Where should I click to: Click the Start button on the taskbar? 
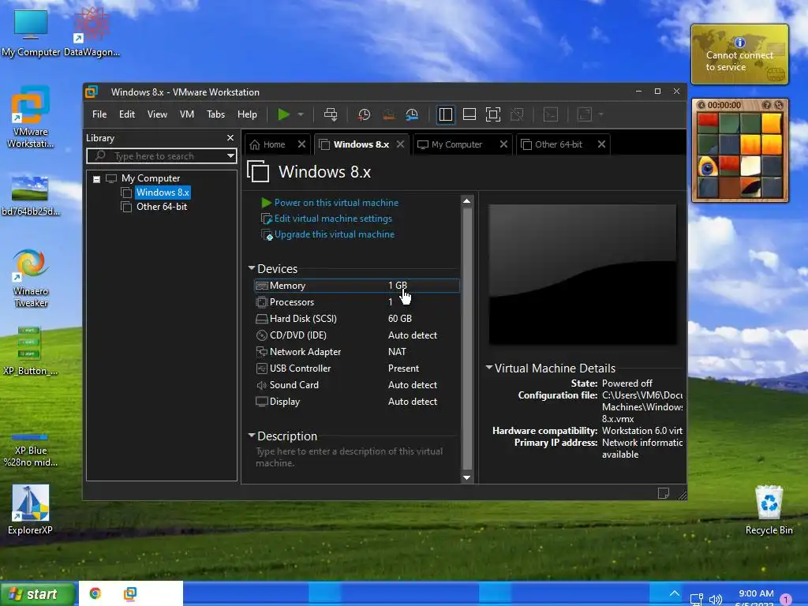(x=36, y=594)
